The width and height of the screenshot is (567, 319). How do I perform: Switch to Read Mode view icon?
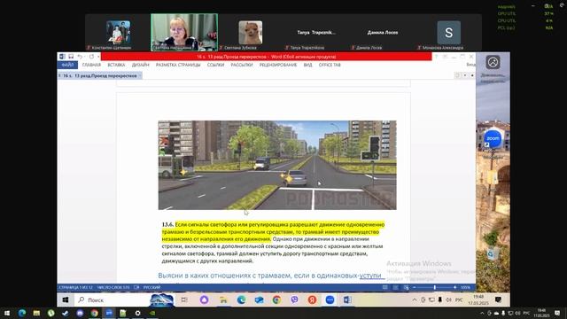(x=385, y=287)
